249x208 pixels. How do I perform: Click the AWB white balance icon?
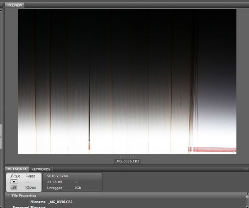pyautogui.click(x=14, y=187)
